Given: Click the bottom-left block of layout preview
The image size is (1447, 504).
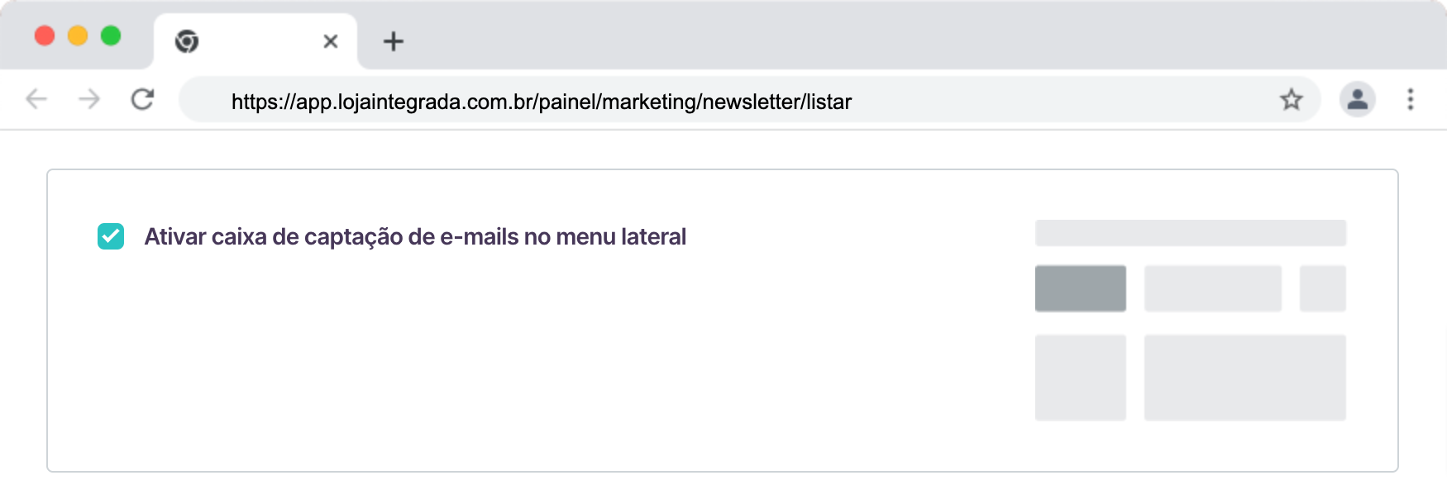Looking at the screenshot, I should pos(1080,378).
